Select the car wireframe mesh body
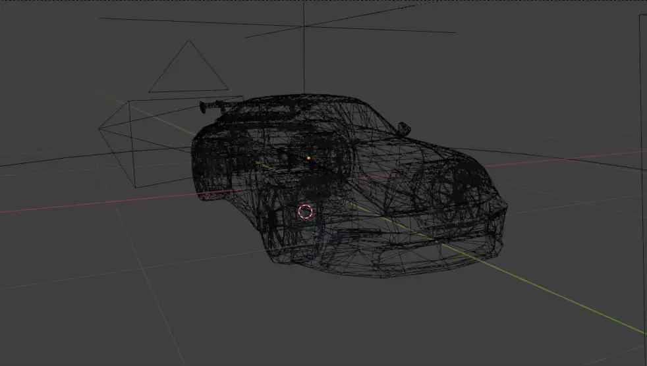Viewport: 647px width, 366px height. (351, 186)
